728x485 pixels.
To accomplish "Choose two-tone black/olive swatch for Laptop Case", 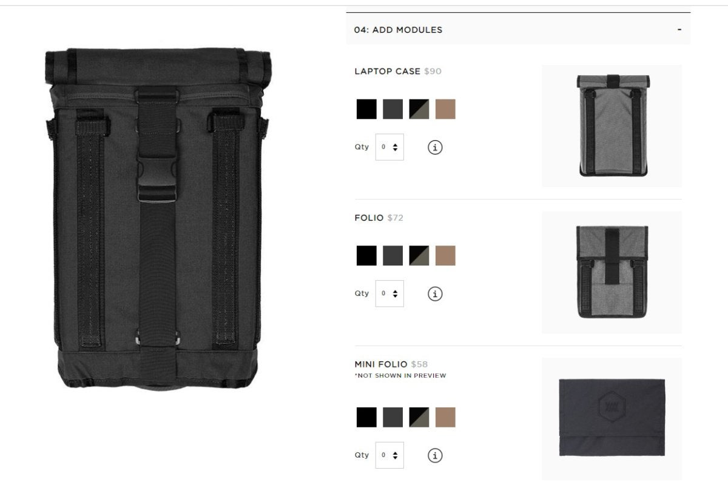I will point(419,109).
